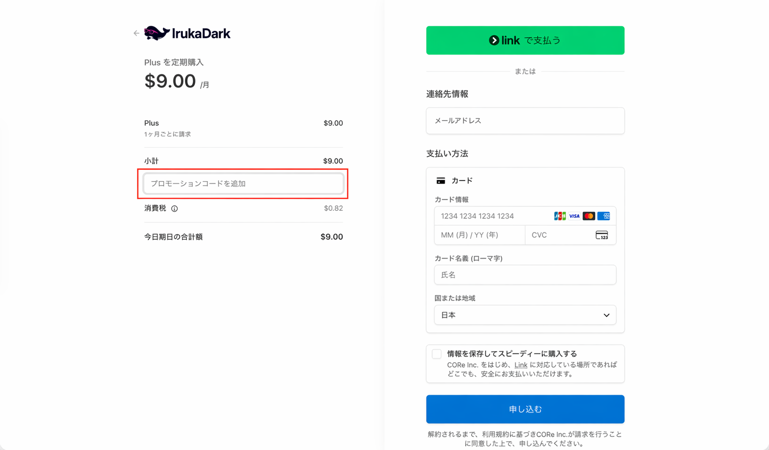Click the back arrow next to the logo
The image size is (769, 450).
point(136,33)
